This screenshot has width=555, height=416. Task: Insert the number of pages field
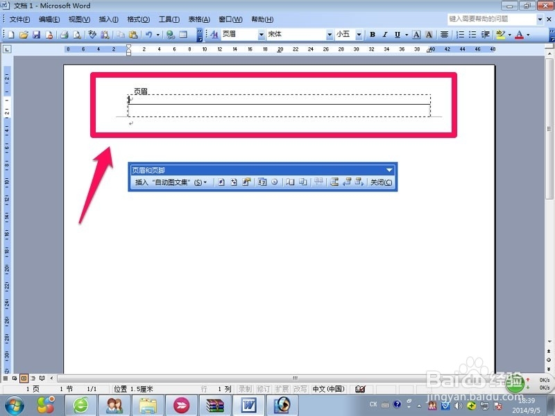point(234,182)
